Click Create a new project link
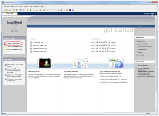 click(x=13, y=44)
